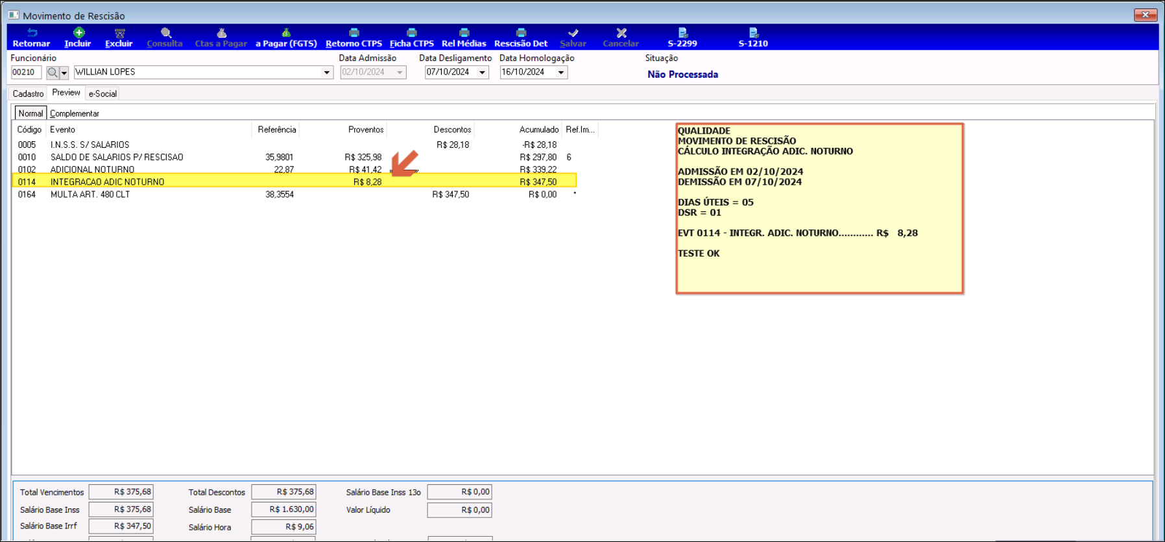This screenshot has height=542, width=1165.
Task: Click the Salário Base Inss value field
Action: [x=121, y=510]
